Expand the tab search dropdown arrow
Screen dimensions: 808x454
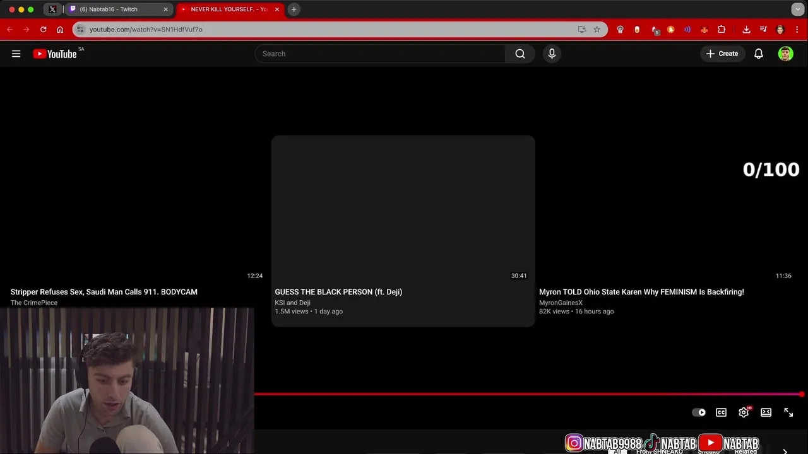(798, 9)
